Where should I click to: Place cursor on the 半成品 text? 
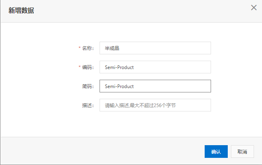click(112, 48)
